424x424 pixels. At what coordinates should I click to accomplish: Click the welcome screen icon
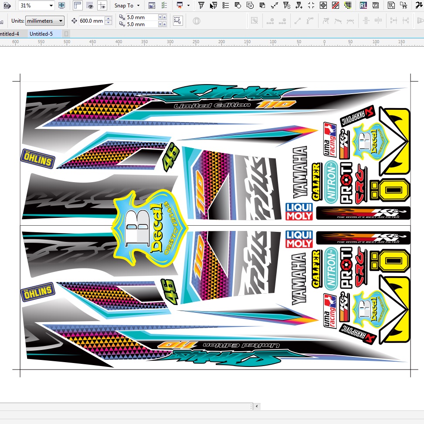point(152,5)
